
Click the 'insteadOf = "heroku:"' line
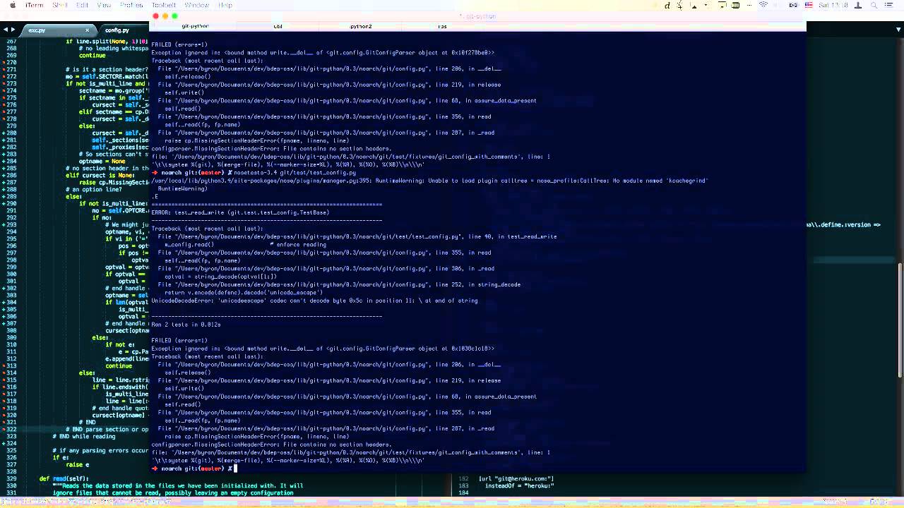coord(519,485)
